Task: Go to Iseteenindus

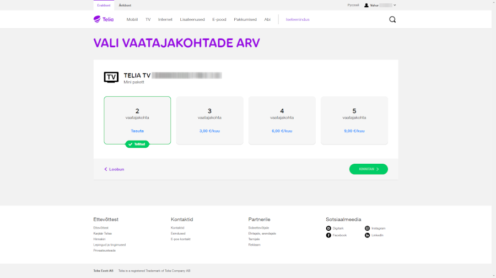Action: pyautogui.click(x=298, y=20)
